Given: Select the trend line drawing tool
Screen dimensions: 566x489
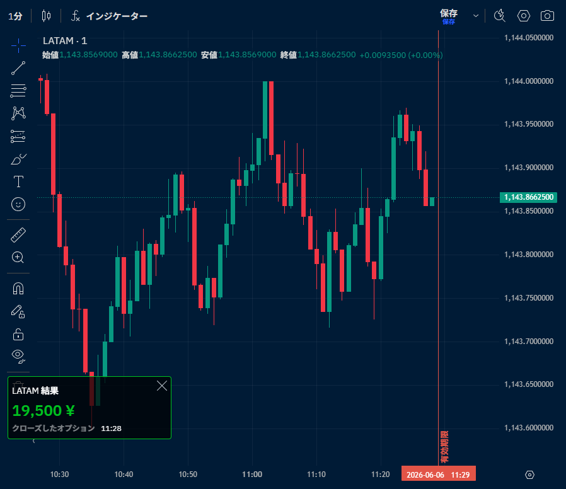Looking at the screenshot, I should (18, 68).
